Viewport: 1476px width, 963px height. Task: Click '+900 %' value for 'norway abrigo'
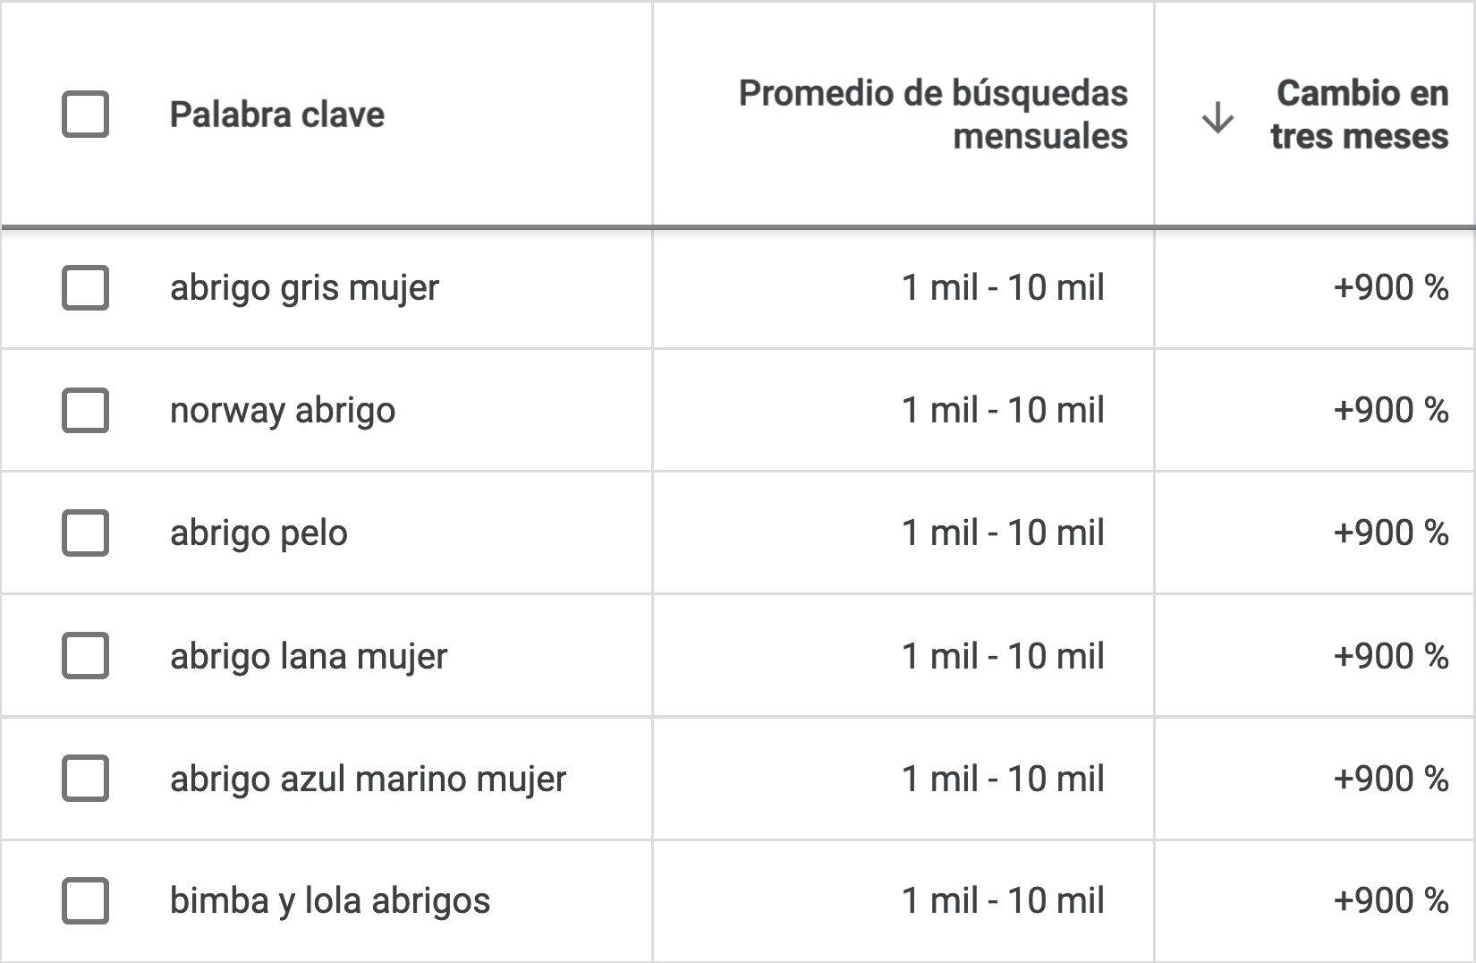click(1389, 411)
